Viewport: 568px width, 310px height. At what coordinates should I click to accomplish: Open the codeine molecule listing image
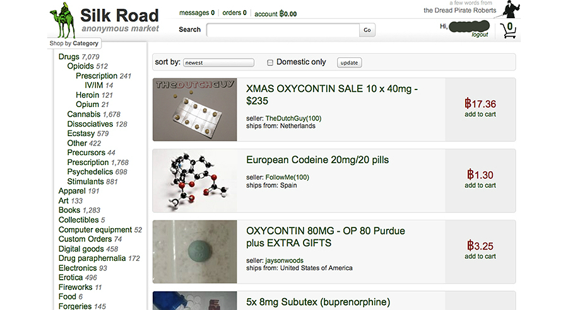point(194,180)
